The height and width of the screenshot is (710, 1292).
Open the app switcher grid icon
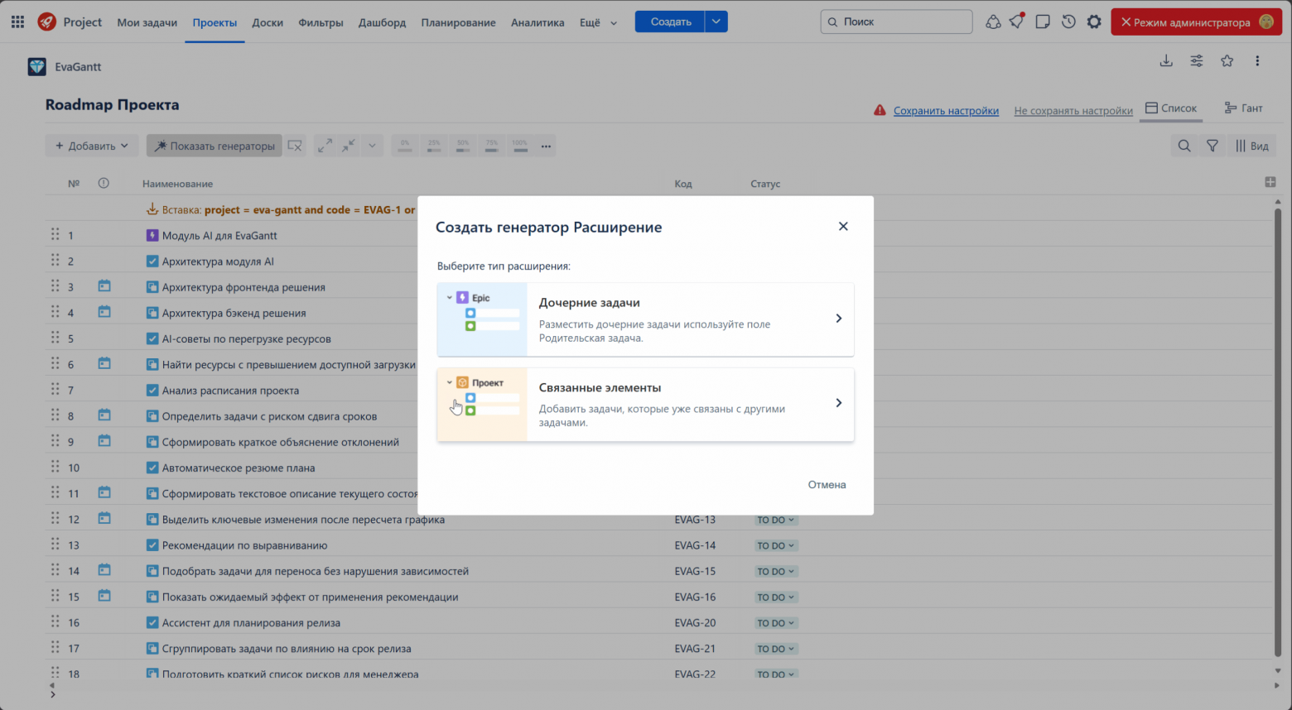(17, 22)
